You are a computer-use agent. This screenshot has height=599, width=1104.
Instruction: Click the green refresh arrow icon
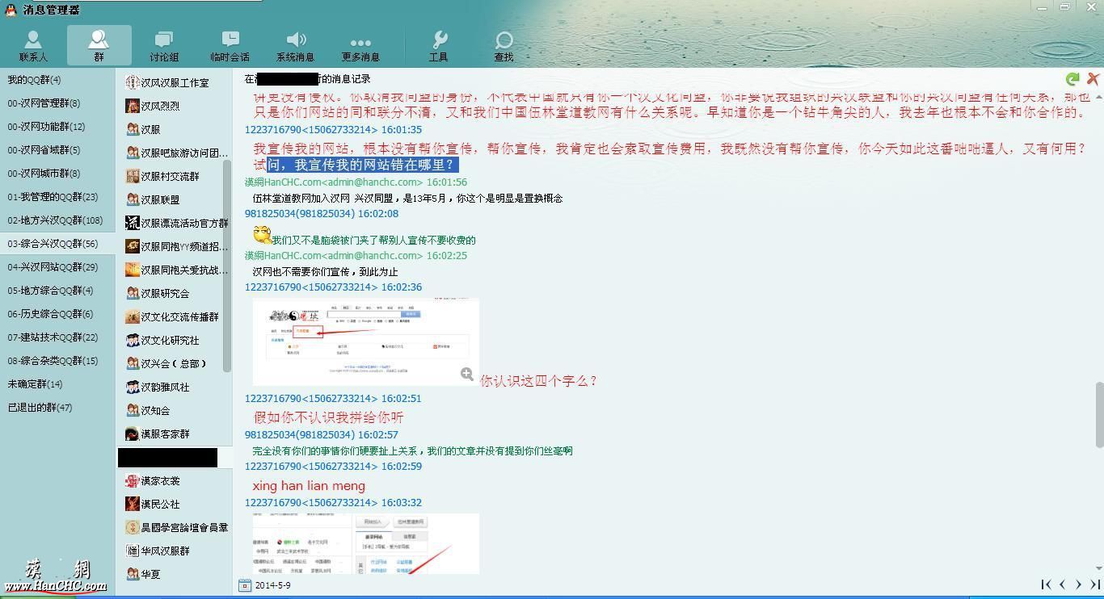pyautogui.click(x=1072, y=79)
